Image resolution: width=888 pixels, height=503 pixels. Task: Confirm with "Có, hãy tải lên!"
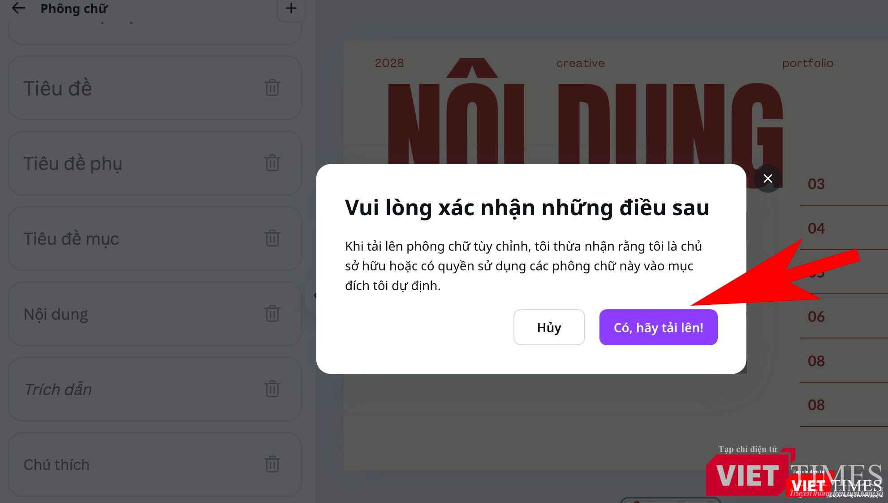pyautogui.click(x=658, y=327)
